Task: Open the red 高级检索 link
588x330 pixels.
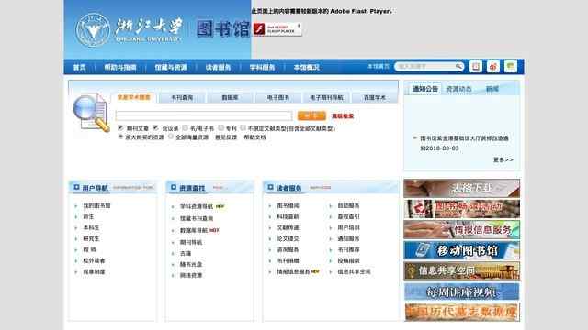Action: [343, 116]
